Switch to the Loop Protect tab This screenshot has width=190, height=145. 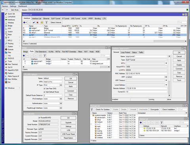point(125,53)
